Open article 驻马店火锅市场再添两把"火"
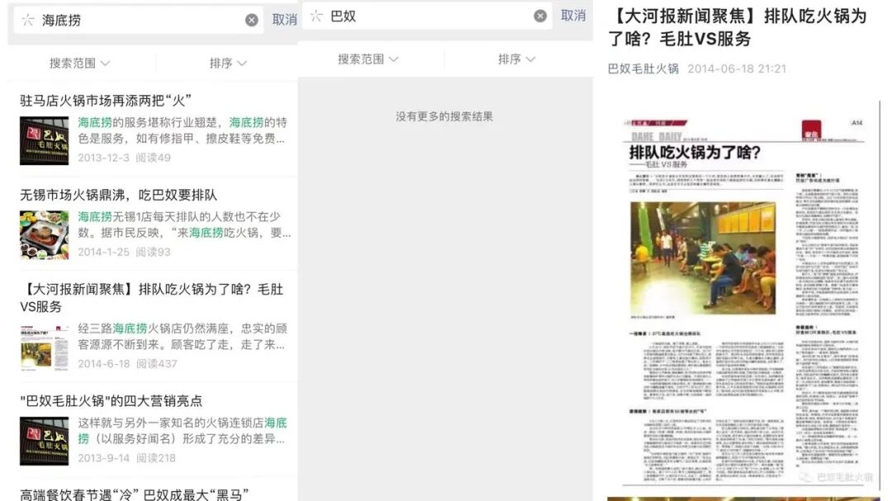Screen dimensions: 892x501 (x=106, y=101)
